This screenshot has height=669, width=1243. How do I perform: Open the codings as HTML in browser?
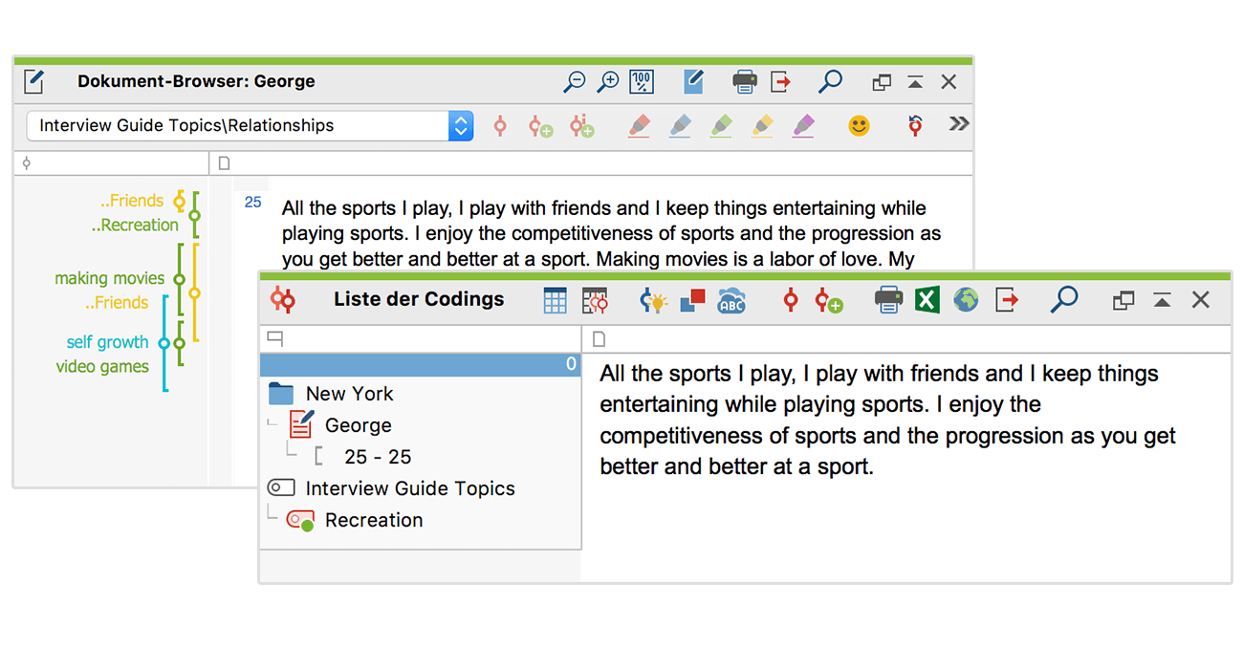966,301
